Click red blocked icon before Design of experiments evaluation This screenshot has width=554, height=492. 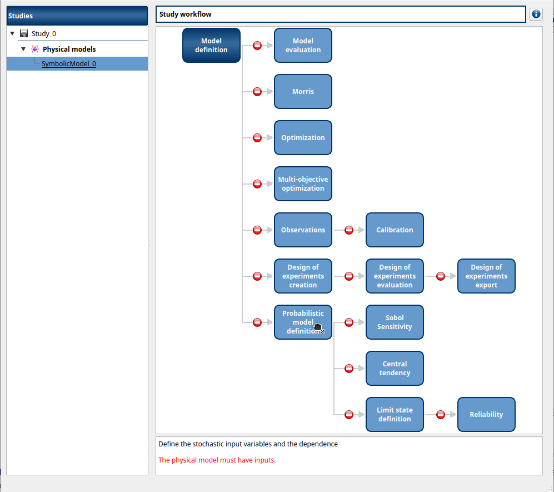349,276
